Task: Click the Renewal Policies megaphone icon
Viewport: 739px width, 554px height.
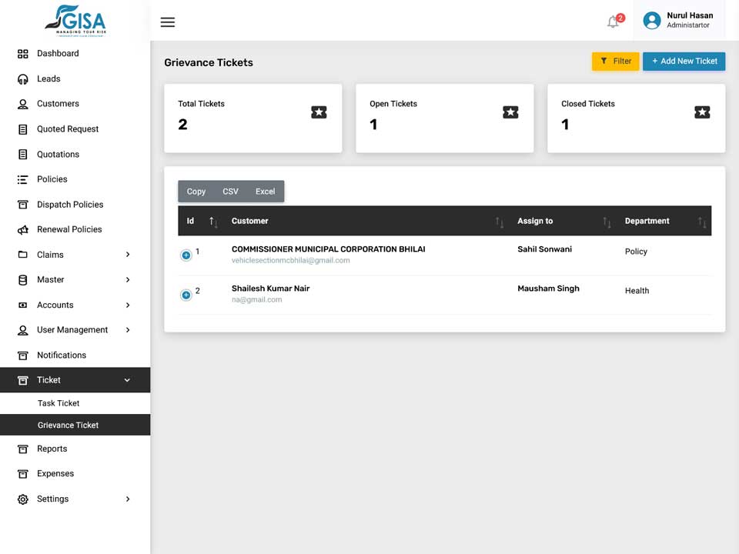Action: tap(22, 230)
